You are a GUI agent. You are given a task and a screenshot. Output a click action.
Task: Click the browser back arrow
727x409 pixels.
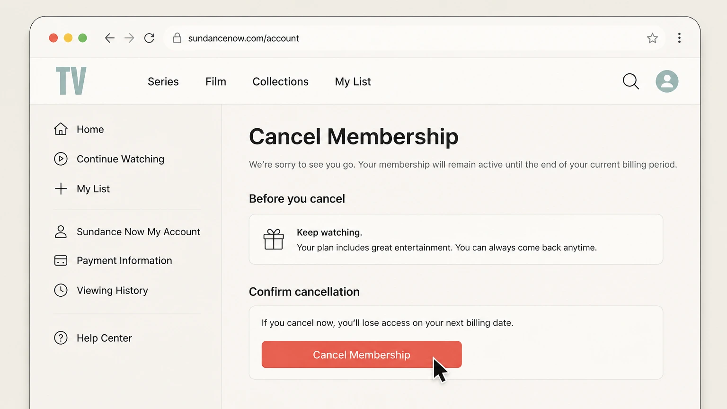(x=110, y=38)
